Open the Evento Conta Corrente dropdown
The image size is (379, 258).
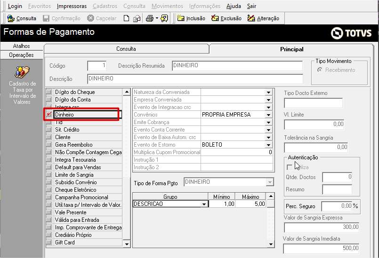coord(268,130)
